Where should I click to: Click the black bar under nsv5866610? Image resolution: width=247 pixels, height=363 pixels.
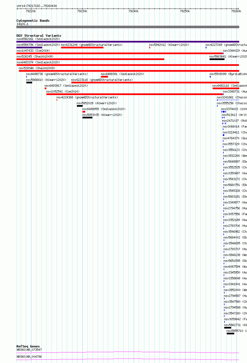pos(29,83)
